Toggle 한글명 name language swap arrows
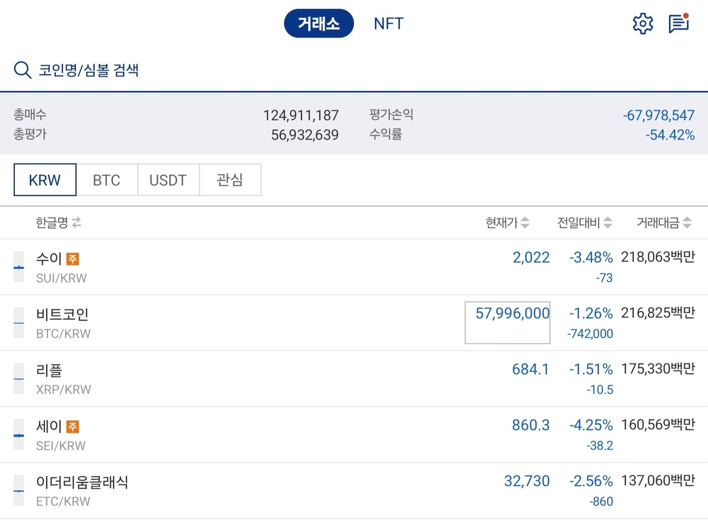 point(76,223)
